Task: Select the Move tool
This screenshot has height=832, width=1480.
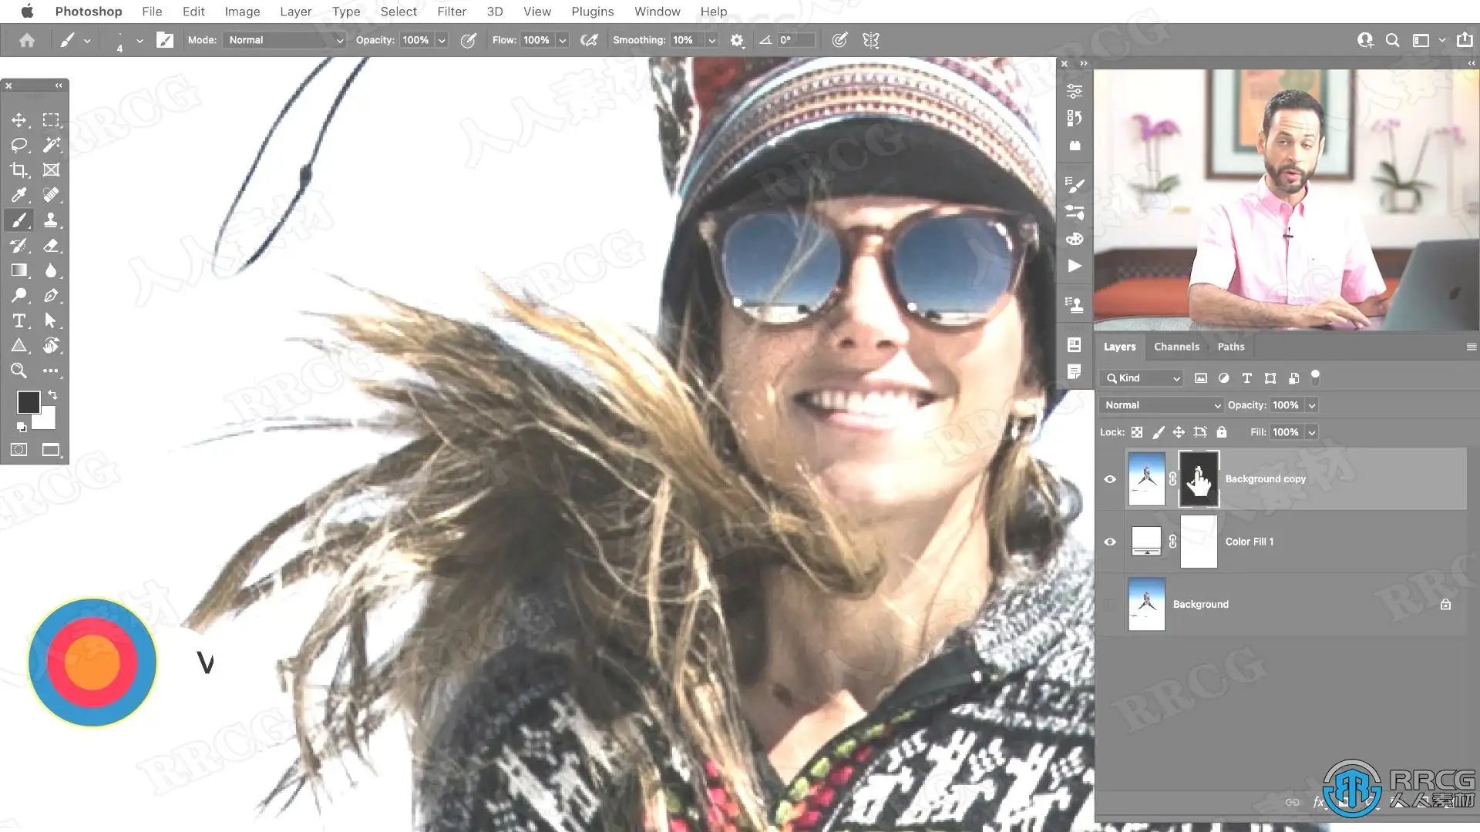Action: [x=19, y=120]
